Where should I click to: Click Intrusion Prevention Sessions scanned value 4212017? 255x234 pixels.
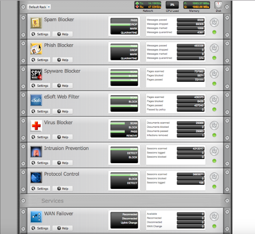[x=191, y=149]
